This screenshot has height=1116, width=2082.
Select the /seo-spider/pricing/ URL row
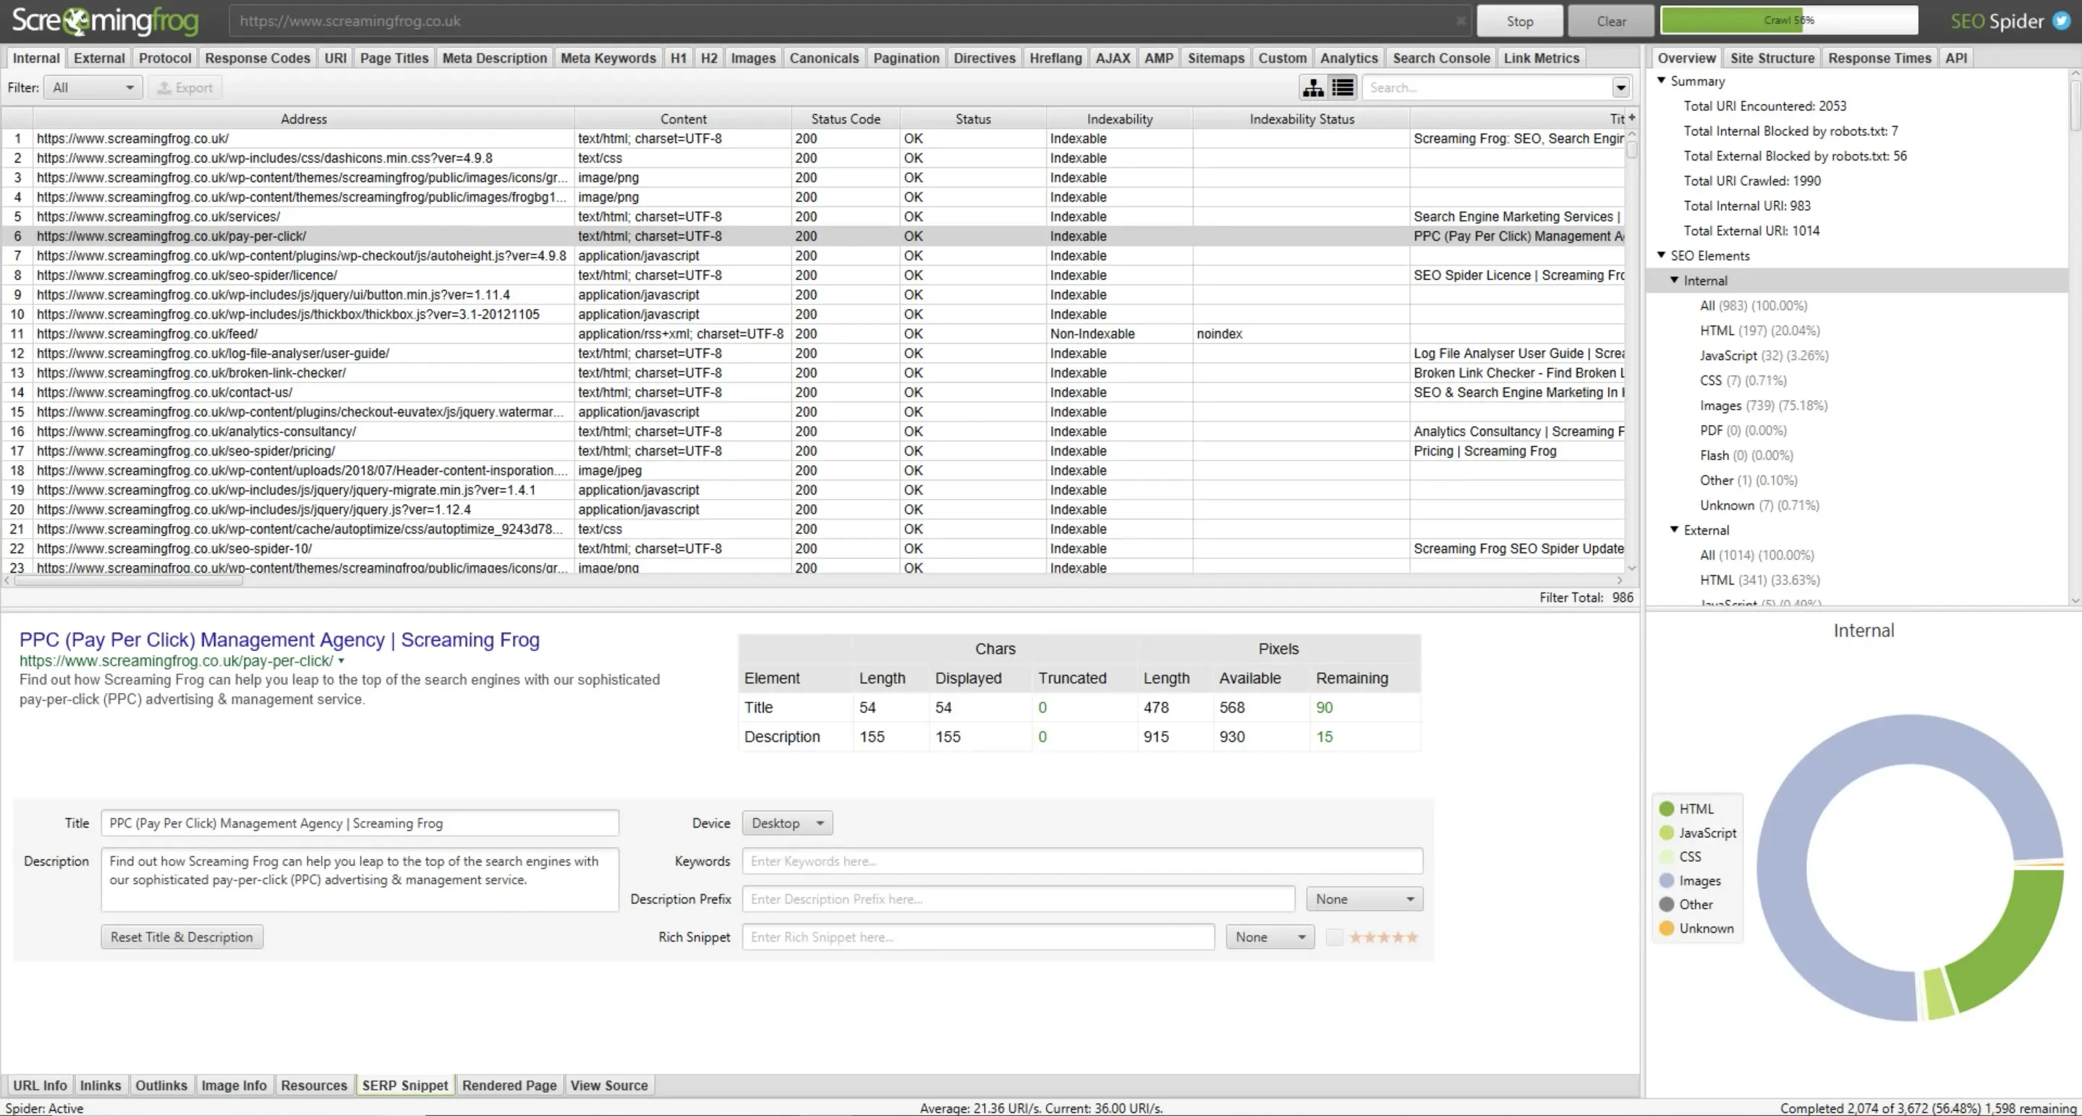pyautogui.click(x=813, y=451)
